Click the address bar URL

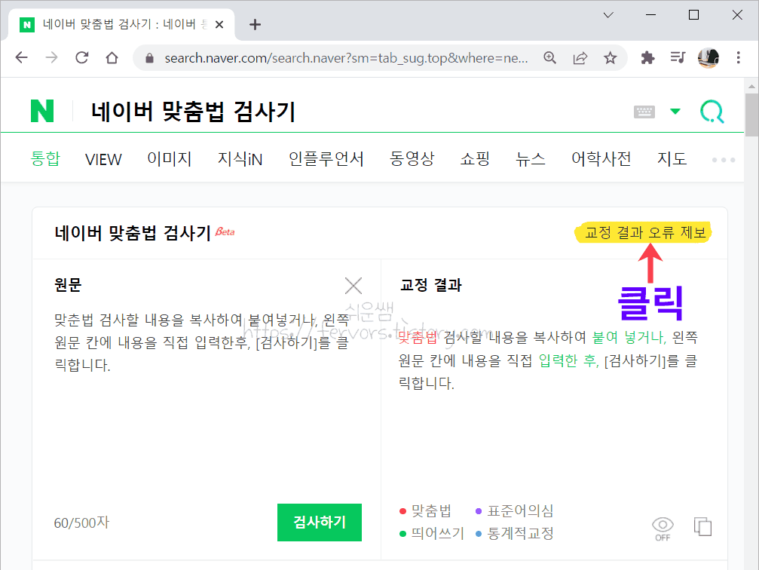(346, 58)
